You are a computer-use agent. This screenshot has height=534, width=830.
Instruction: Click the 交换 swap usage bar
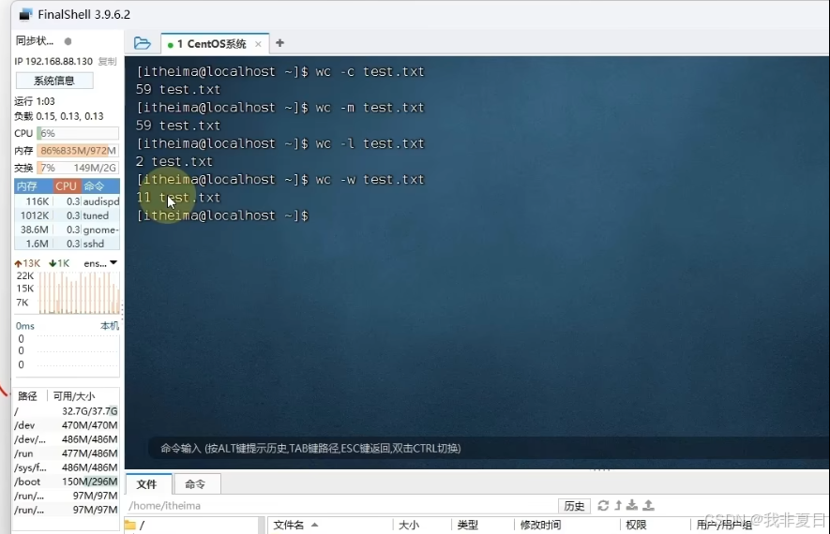[x=78, y=168]
